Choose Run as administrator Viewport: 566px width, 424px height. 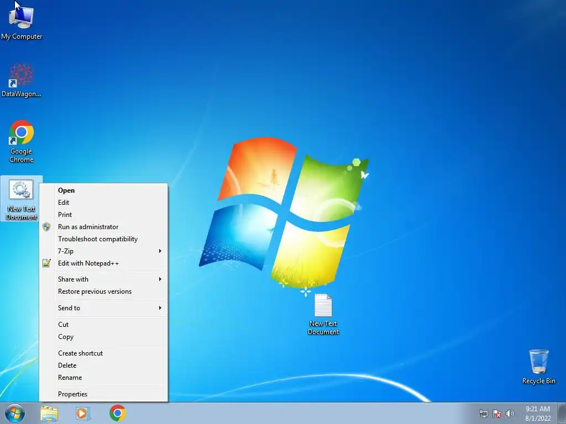[103, 227]
